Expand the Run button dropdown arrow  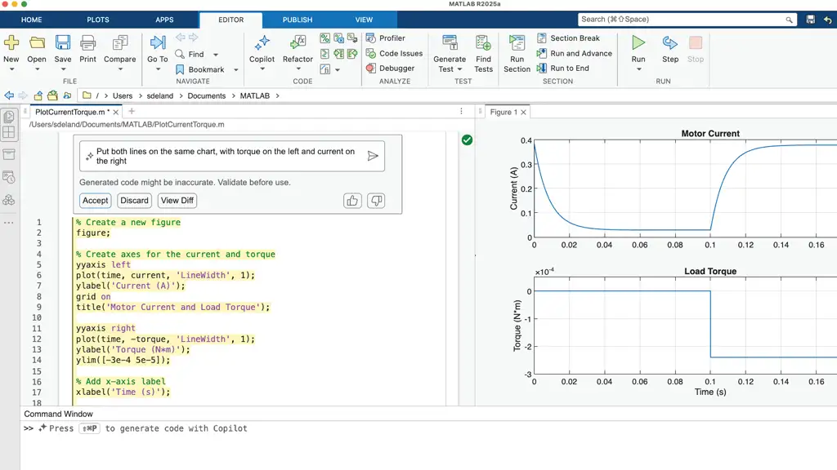[x=638, y=69]
